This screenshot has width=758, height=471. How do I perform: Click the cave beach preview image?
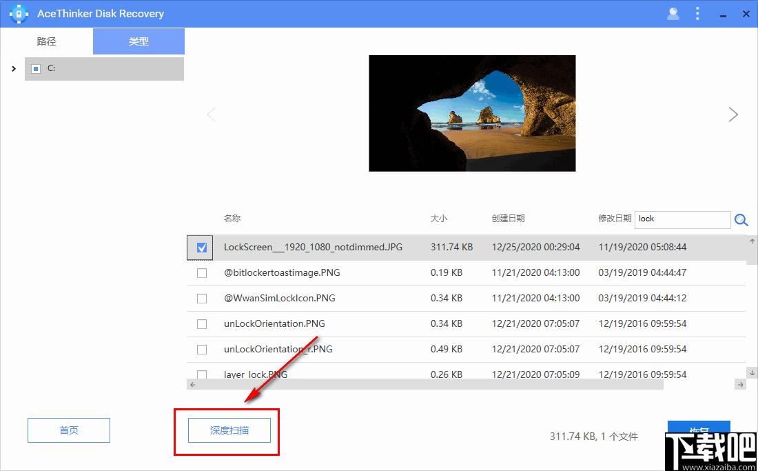tap(472, 113)
